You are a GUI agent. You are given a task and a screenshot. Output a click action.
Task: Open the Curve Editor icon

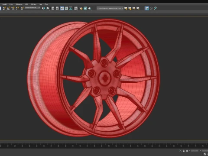(66, 8)
